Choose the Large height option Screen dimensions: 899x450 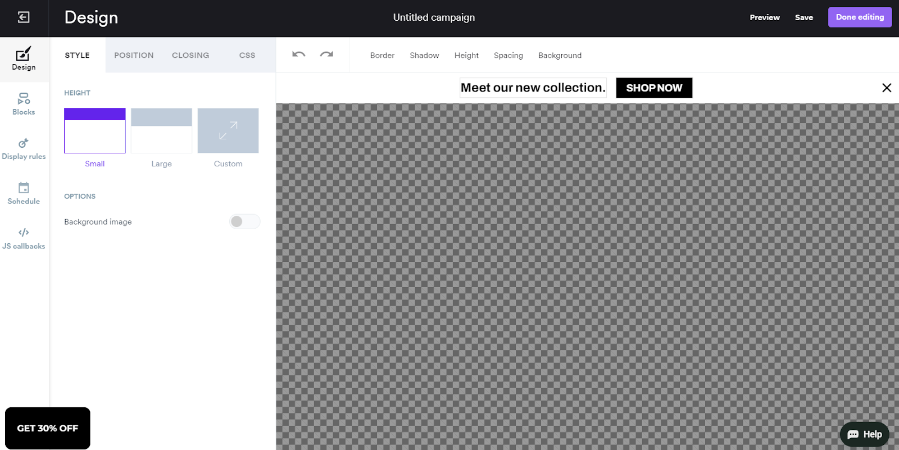[161, 131]
